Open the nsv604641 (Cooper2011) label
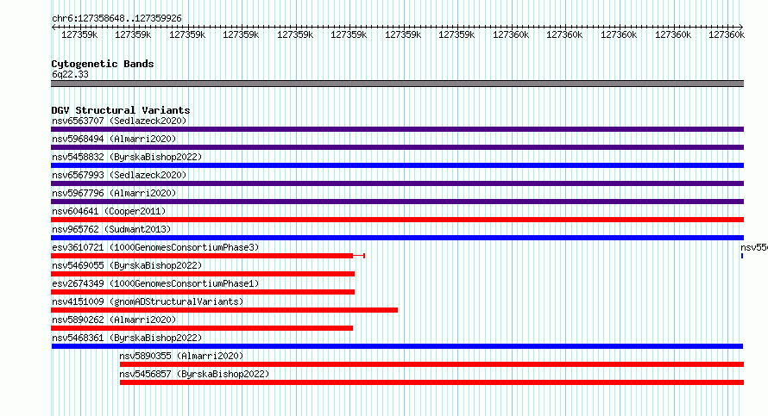Viewport: 768px width, 416px height. click(x=109, y=211)
